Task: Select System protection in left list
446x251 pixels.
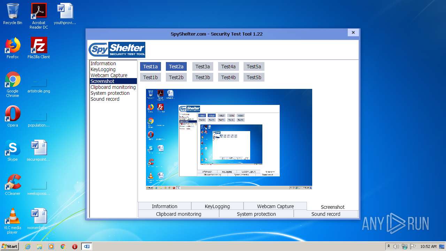Action: click(113, 93)
